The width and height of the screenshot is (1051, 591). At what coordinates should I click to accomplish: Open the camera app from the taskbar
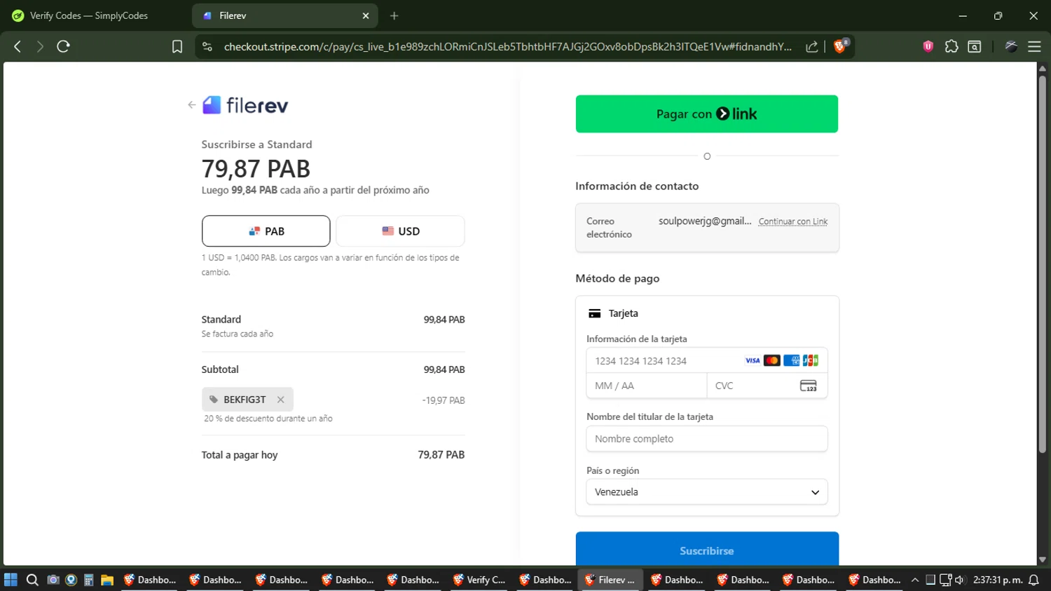53,580
